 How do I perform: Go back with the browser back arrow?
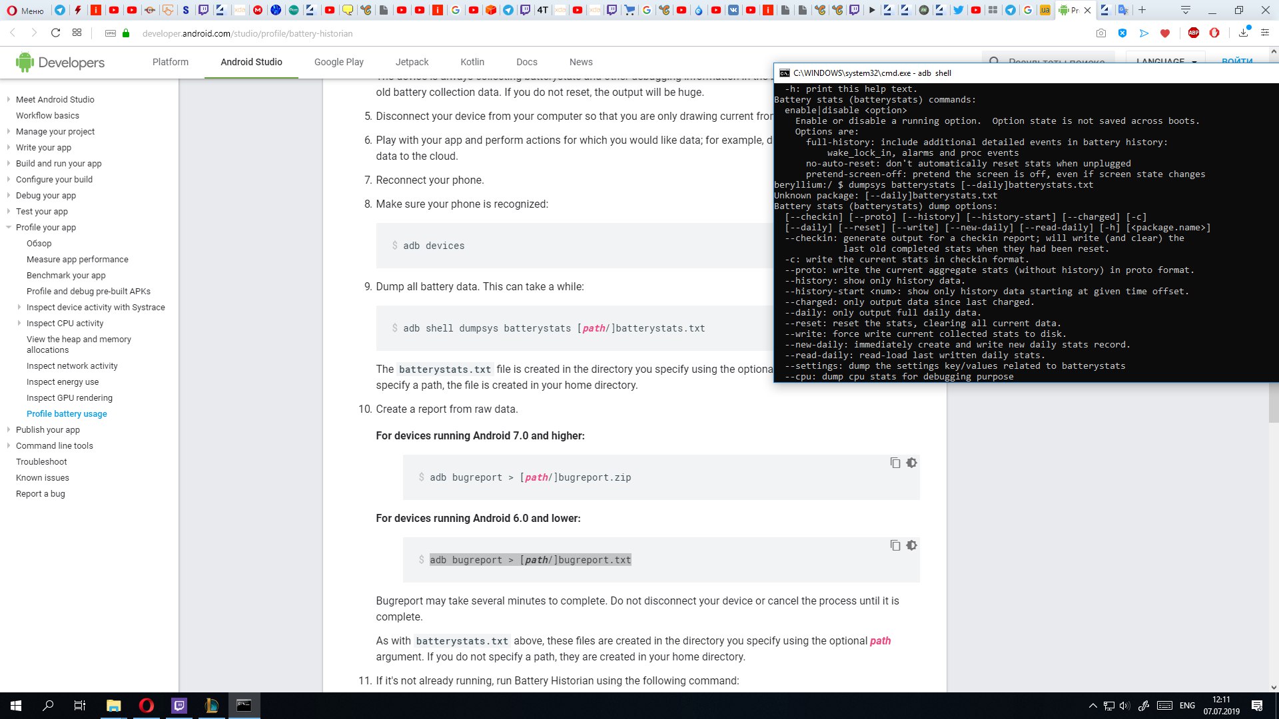[x=13, y=33]
